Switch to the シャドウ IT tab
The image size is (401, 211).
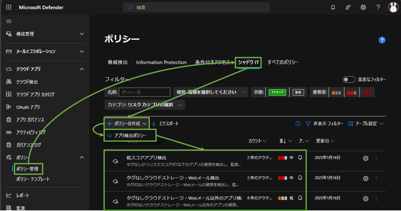pos(248,62)
